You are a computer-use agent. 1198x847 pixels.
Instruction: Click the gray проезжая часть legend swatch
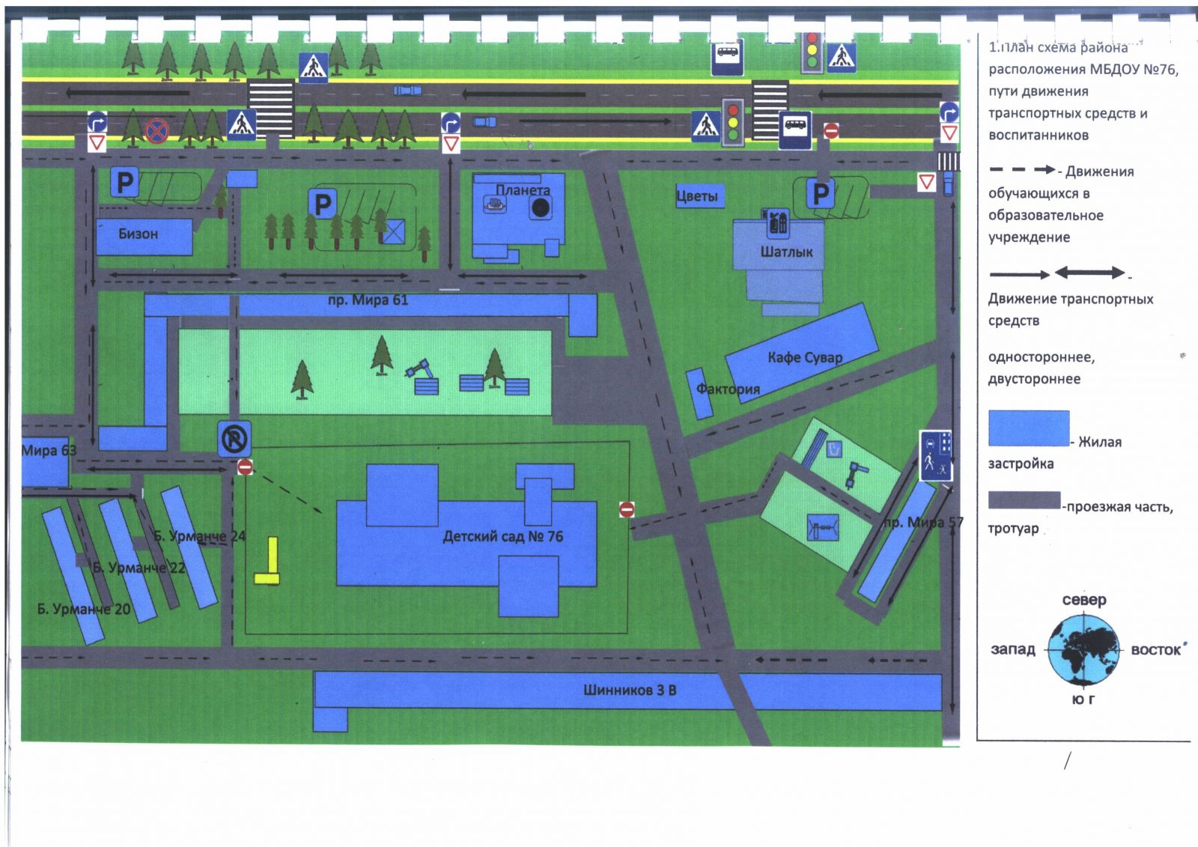(x=1024, y=500)
